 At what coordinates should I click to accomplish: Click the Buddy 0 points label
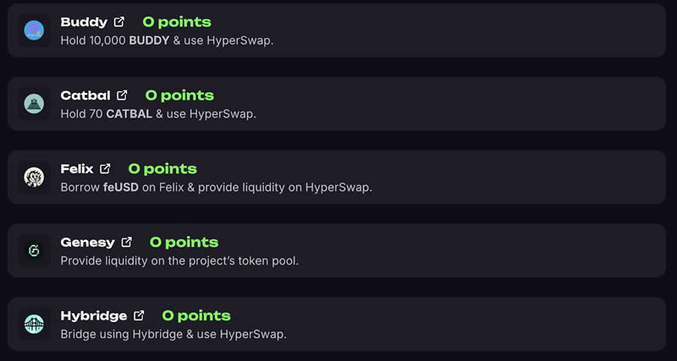tap(177, 22)
